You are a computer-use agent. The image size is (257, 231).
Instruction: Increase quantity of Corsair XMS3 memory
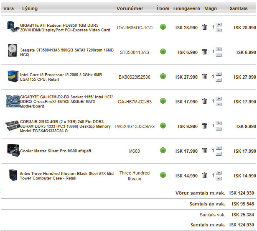219,123
